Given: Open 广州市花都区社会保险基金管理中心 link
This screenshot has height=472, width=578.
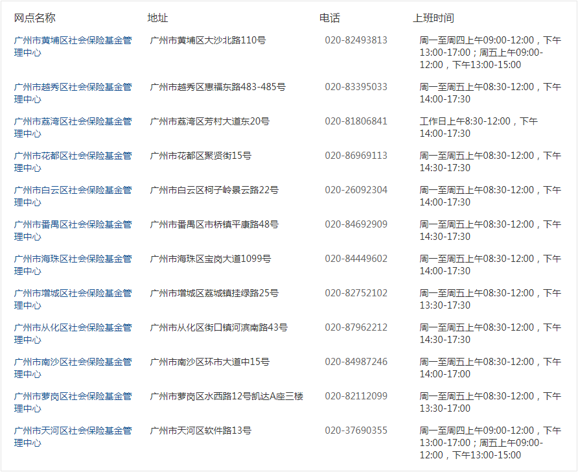Looking at the screenshot, I should 73,156.
